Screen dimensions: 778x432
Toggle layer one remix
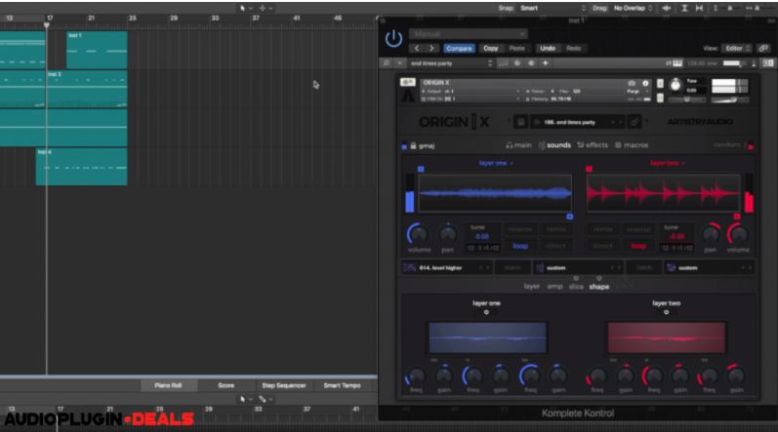coord(555,229)
